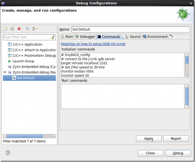195x162 pixels.
Task: Click the Revert button
Action: point(176,139)
